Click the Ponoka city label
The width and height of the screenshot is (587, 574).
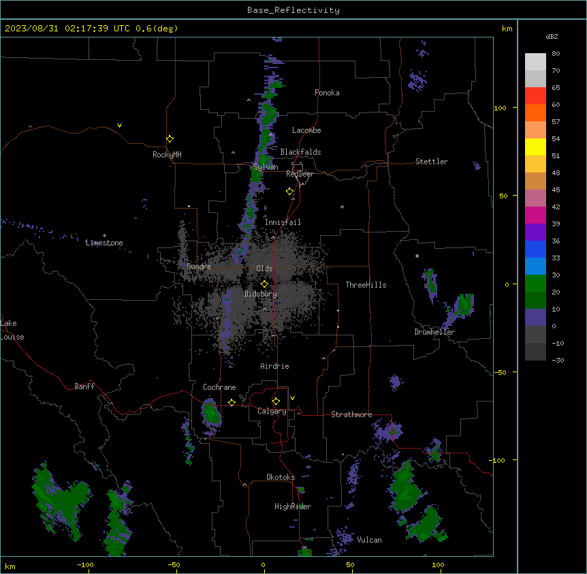(x=327, y=93)
